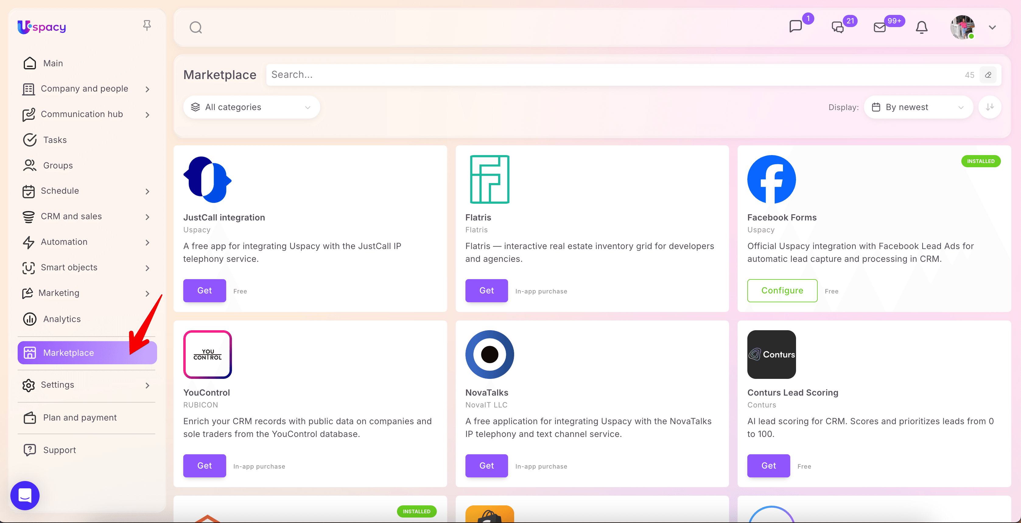Click the Marketplace page heading
The height and width of the screenshot is (523, 1021).
[x=219, y=75]
